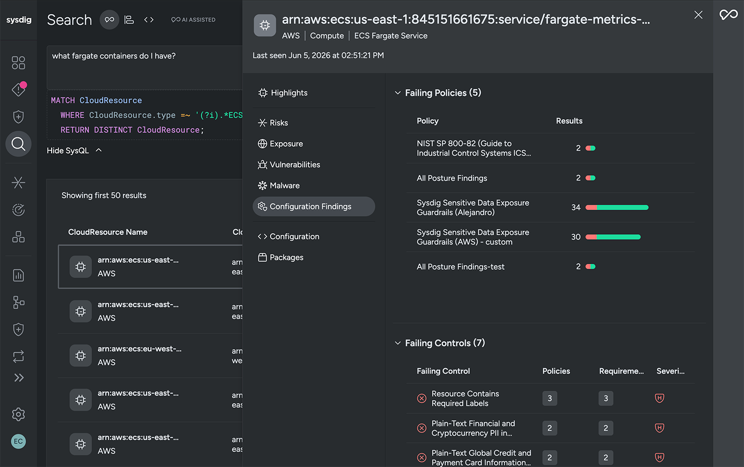
Task: Open the Configuration tab
Action: [314, 236]
